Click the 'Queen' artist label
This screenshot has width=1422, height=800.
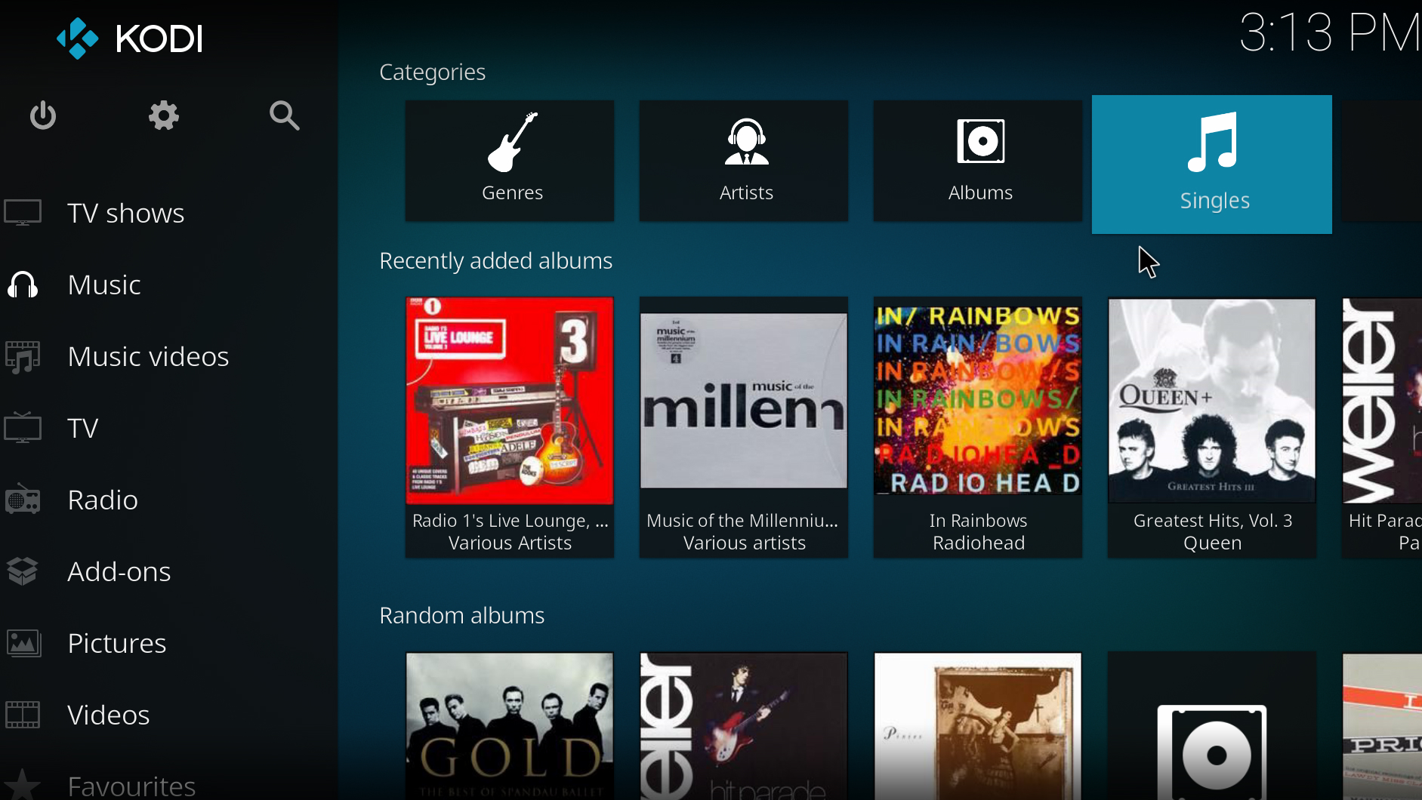[1212, 543]
